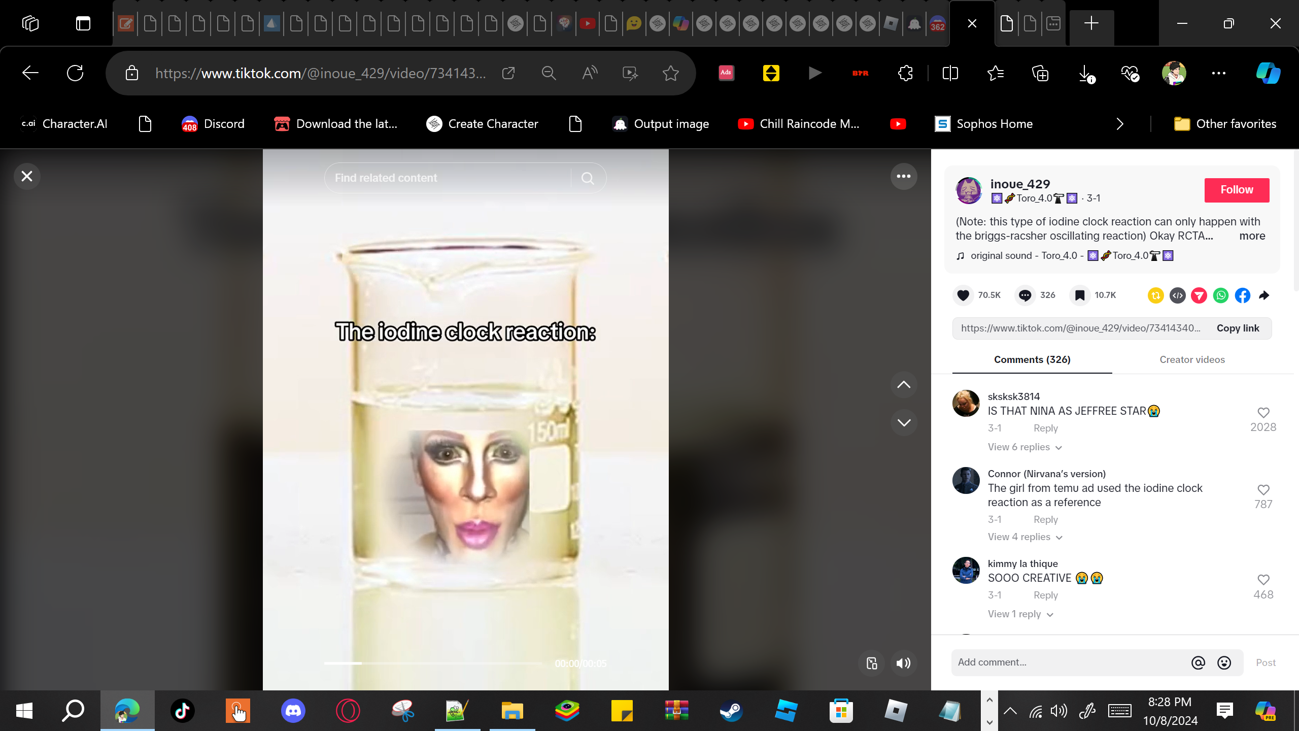
Task: Share video to WhatsApp
Action: point(1221,295)
